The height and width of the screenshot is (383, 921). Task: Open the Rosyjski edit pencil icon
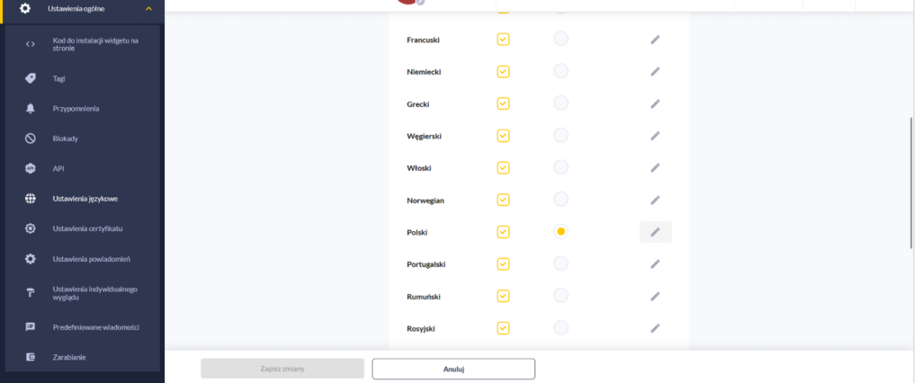[656, 328]
